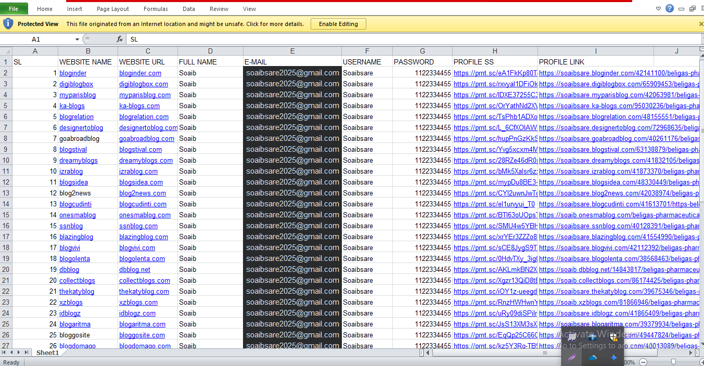Screen dimensions: 704x366
Task: Select the Sheet1 worksheet tab
Action: pos(47,352)
